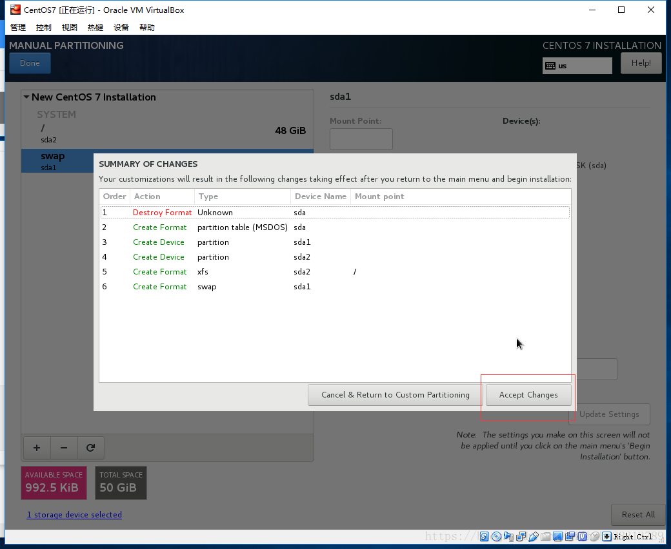The width and height of the screenshot is (671, 549).
Task: Click Cancel & Return to Custom Partitioning
Action: [396, 395]
